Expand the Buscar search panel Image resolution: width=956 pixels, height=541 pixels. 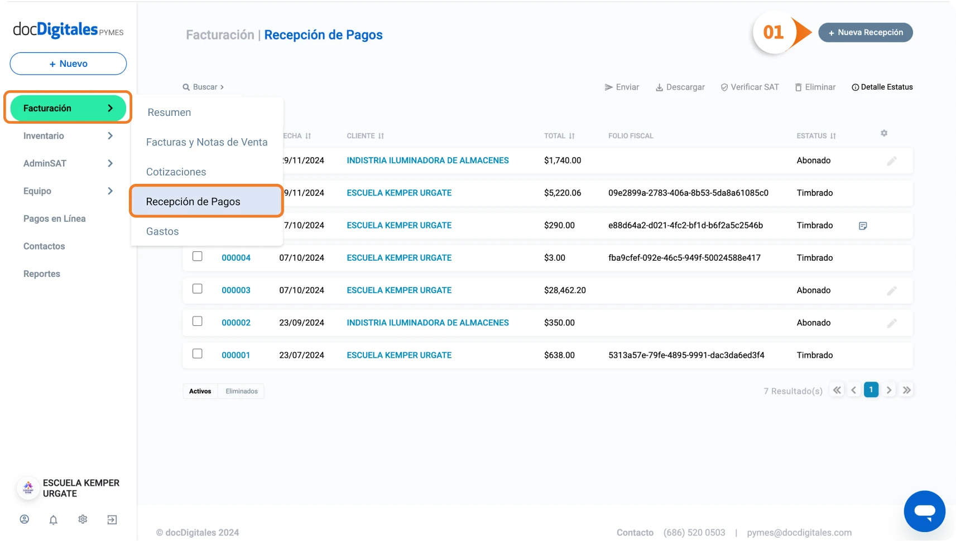(203, 87)
